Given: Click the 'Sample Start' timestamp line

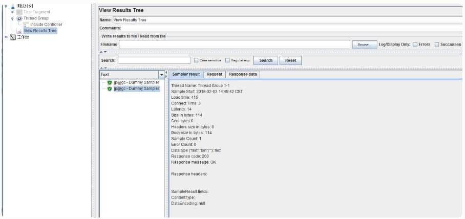Looking at the screenshot, I should 207,92.
